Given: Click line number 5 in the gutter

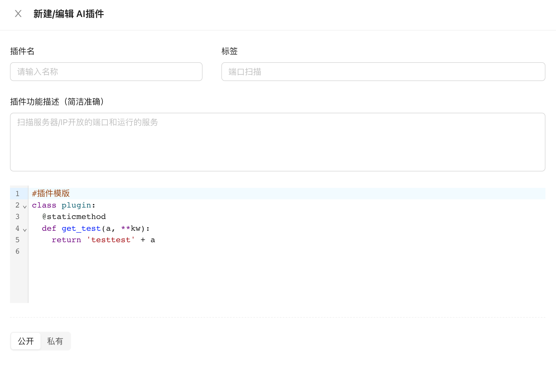Looking at the screenshot, I should click(x=17, y=240).
